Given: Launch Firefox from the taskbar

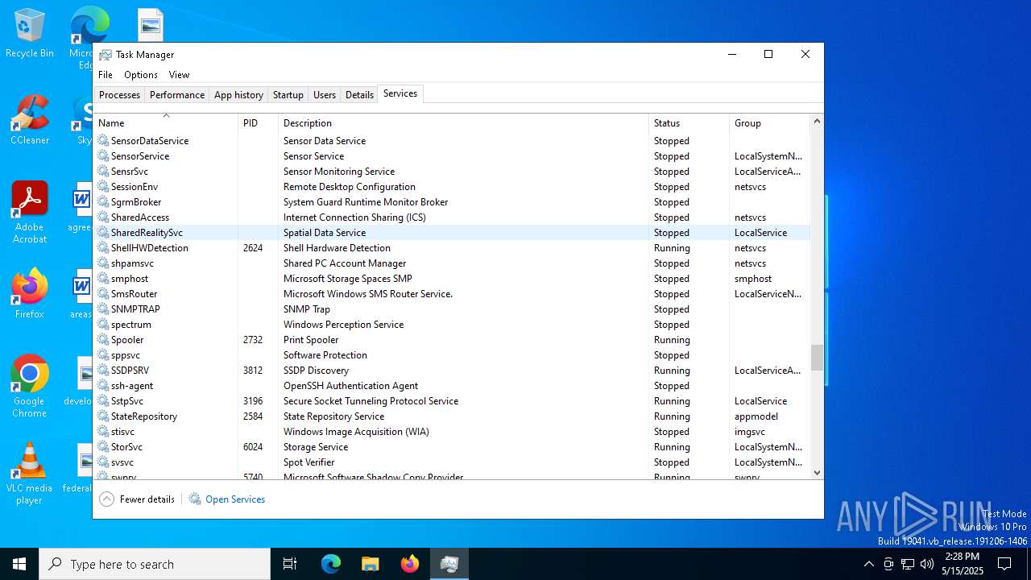Looking at the screenshot, I should pos(409,564).
